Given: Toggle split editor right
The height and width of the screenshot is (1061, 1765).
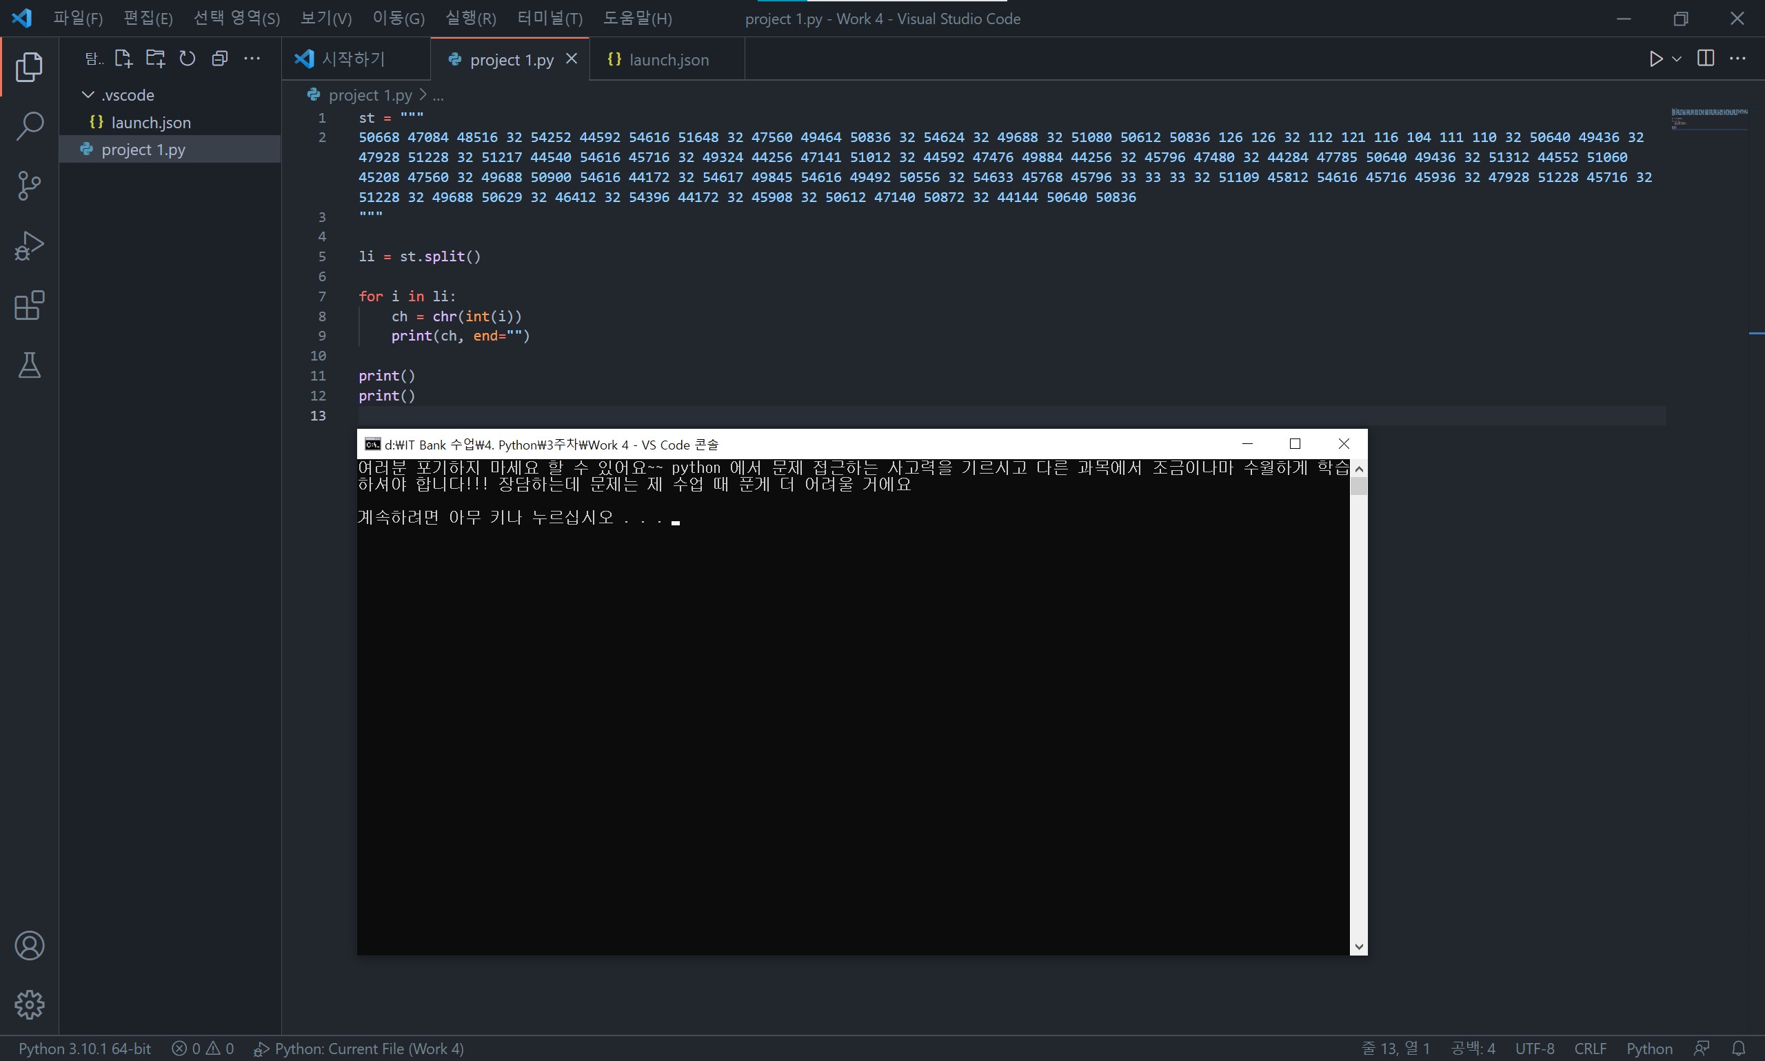Looking at the screenshot, I should (x=1705, y=59).
